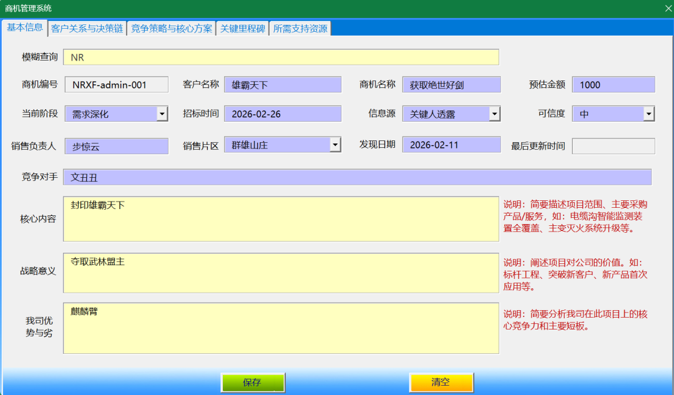Open the 竞争策略与核心方案 tab
The image size is (674, 395).
click(172, 28)
